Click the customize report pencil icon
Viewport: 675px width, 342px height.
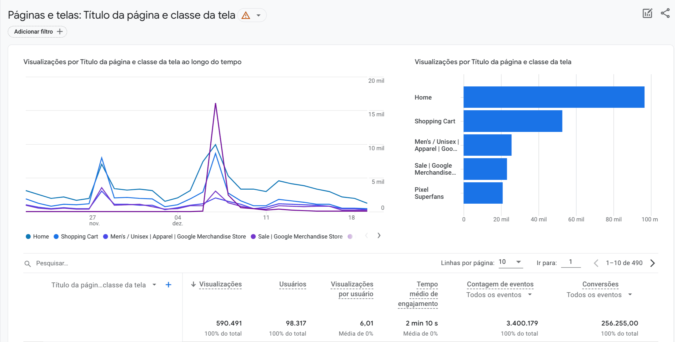point(647,13)
